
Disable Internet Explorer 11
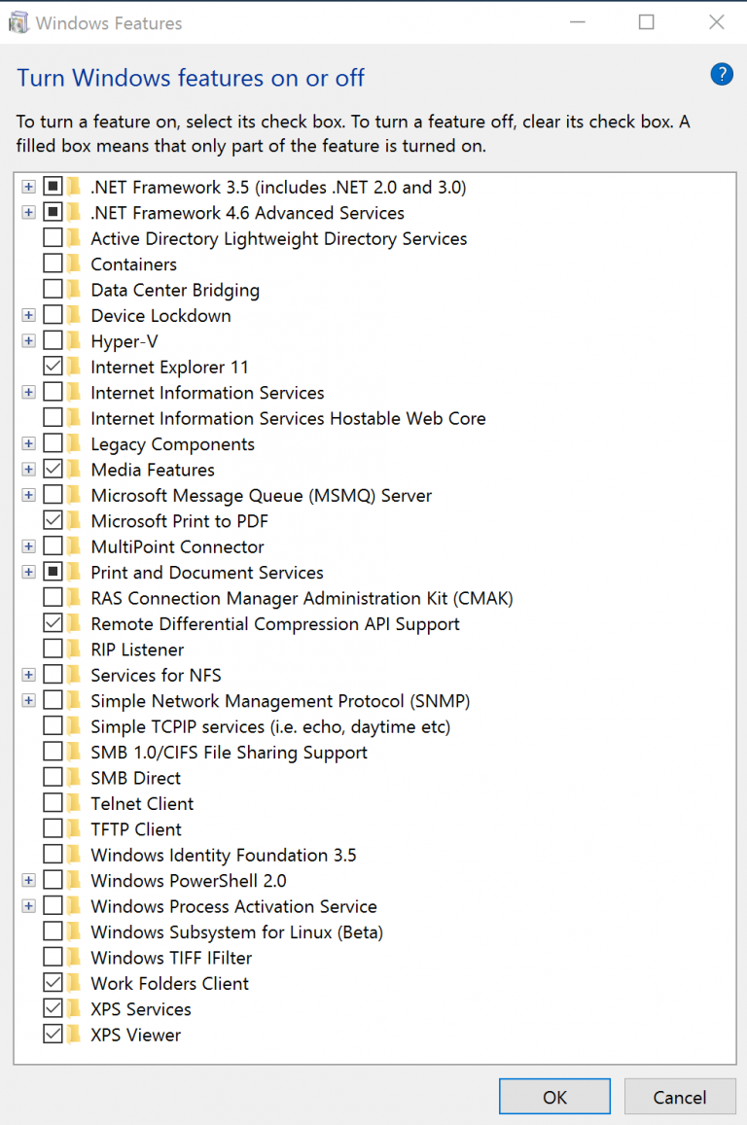pos(53,367)
